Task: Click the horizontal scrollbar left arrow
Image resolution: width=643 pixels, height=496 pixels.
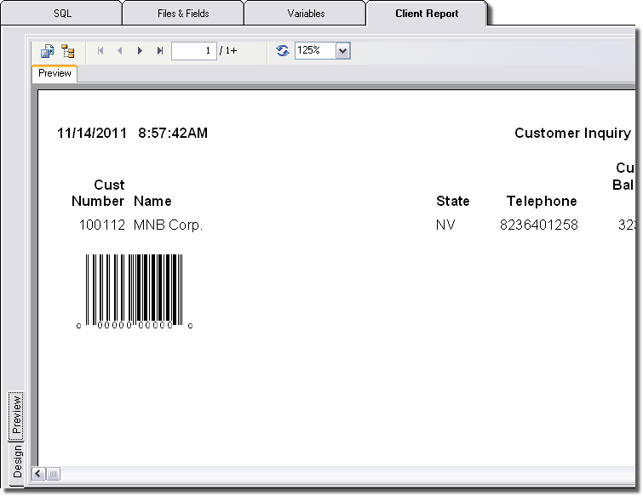Action: click(38, 473)
